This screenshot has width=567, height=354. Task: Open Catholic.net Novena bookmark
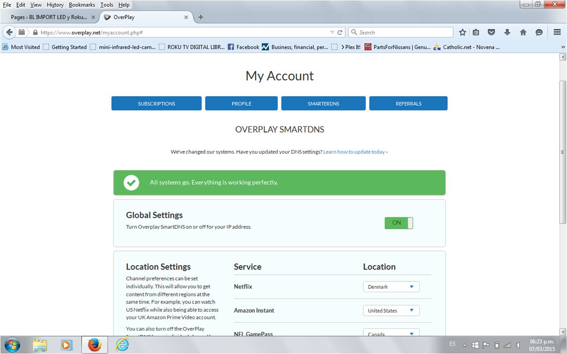(x=466, y=47)
